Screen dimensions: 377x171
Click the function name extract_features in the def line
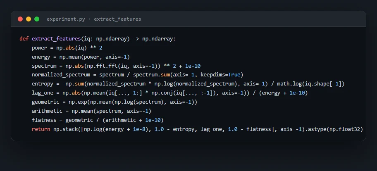click(x=56, y=39)
